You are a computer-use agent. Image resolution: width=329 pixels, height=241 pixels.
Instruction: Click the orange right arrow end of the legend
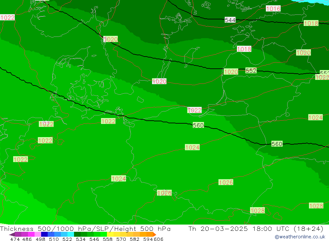pos(154,234)
